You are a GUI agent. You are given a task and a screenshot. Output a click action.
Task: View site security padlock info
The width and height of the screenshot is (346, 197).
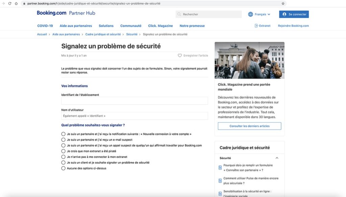click(24, 3)
